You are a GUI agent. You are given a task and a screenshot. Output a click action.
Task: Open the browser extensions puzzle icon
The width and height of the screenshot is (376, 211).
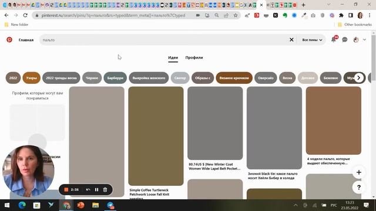(x=341, y=15)
